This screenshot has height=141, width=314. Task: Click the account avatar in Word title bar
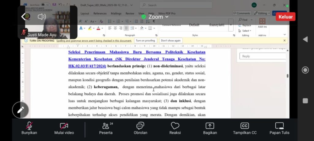254,5
